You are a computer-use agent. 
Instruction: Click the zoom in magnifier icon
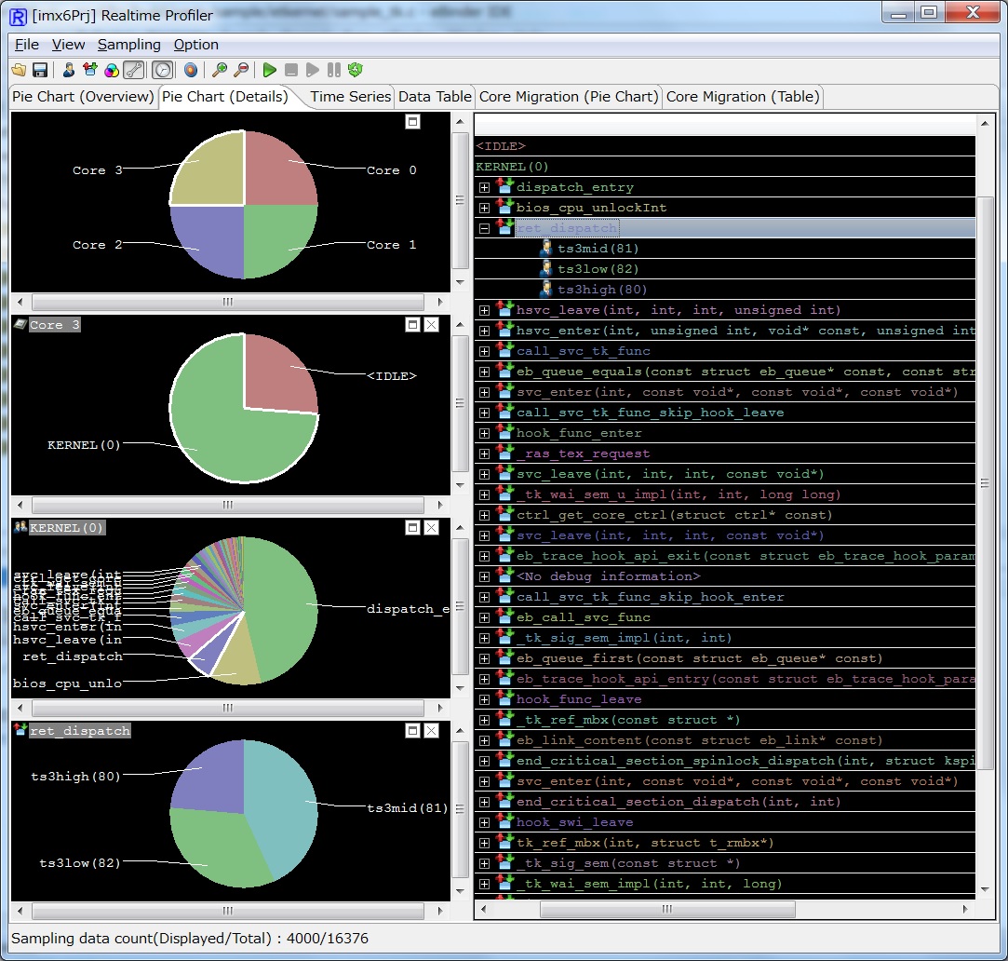(220, 70)
